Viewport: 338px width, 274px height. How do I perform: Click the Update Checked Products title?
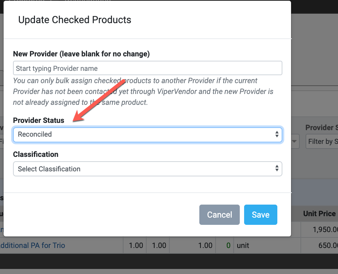tap(75, 20)
